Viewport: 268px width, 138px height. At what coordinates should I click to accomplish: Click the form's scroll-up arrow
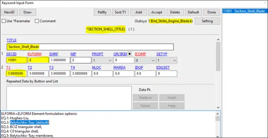[218, 39]
